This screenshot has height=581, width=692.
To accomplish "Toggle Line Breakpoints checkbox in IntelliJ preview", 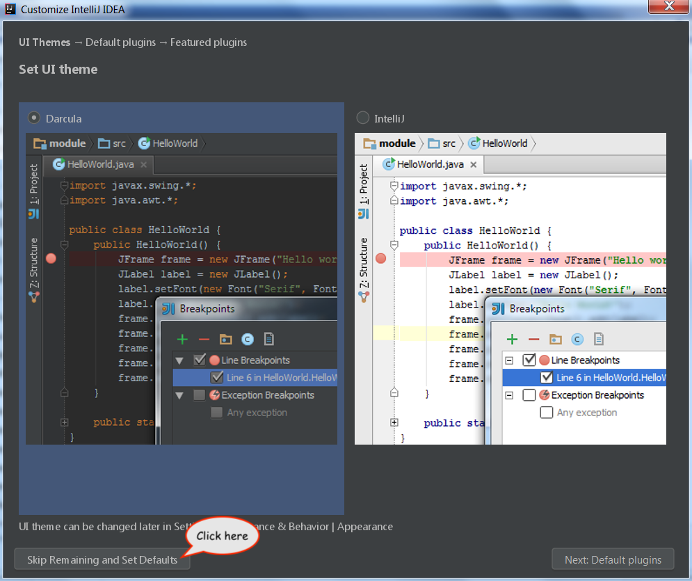I will point(529,360).
